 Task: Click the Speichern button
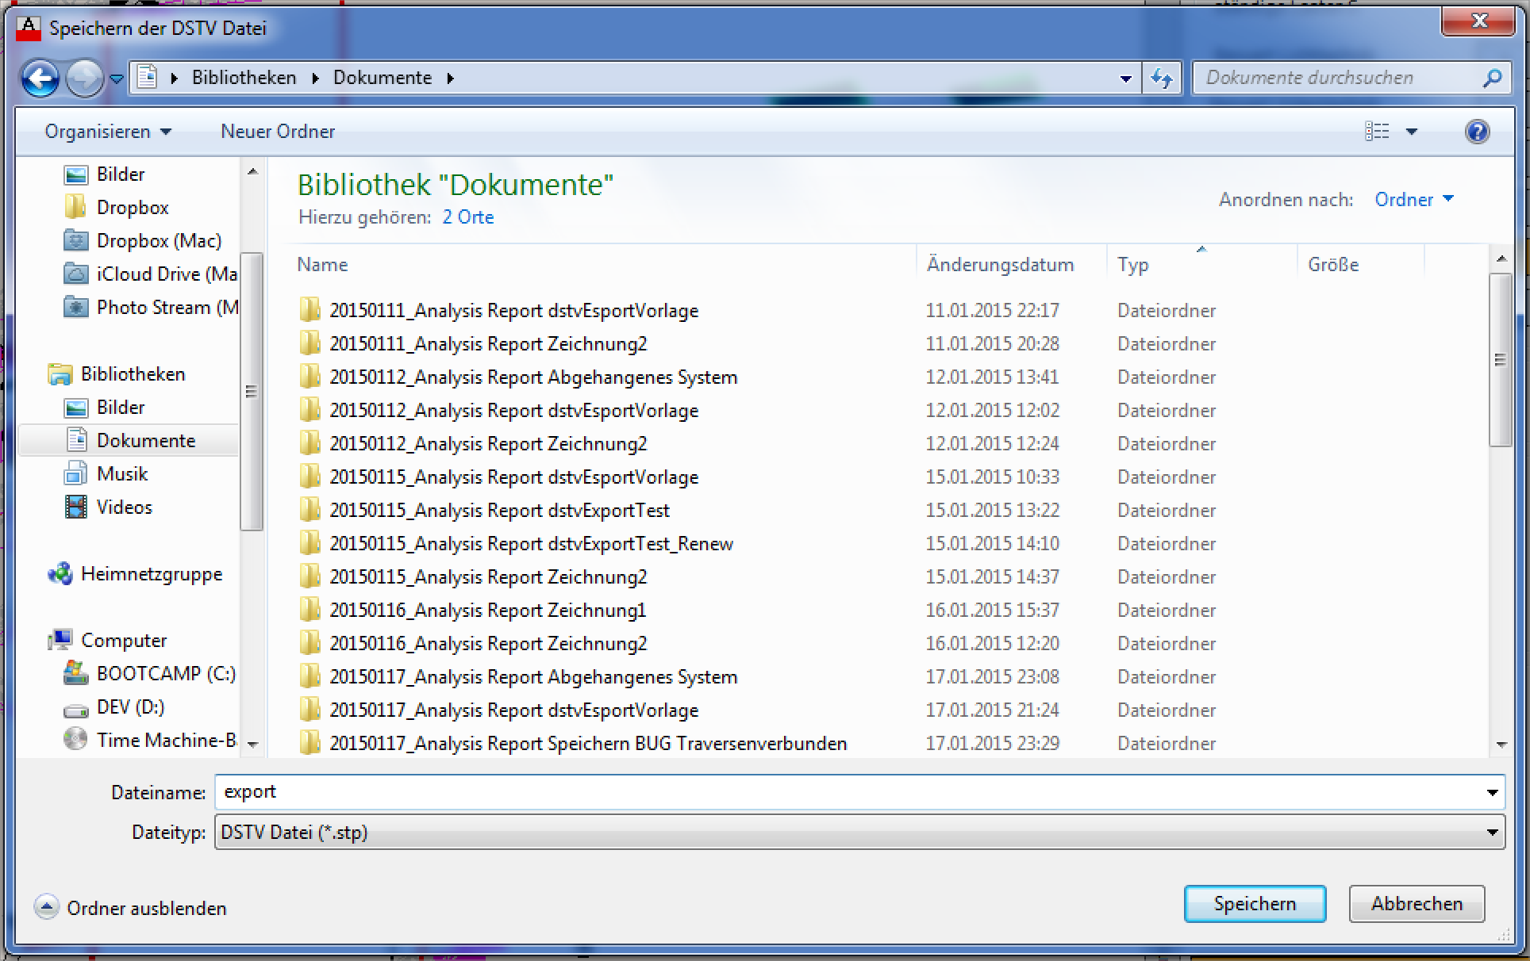[x=1254, y=904]
